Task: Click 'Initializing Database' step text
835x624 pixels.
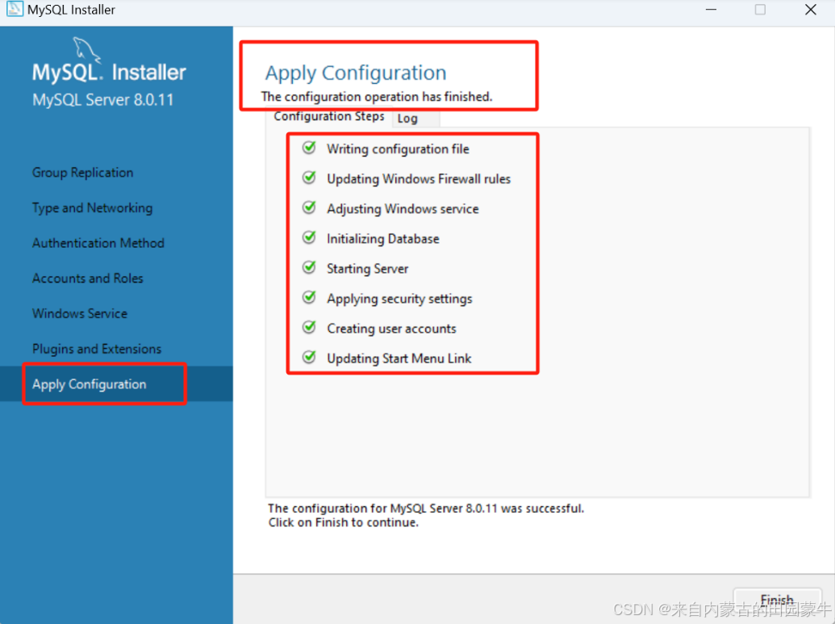Action: (x=383, y=239)
